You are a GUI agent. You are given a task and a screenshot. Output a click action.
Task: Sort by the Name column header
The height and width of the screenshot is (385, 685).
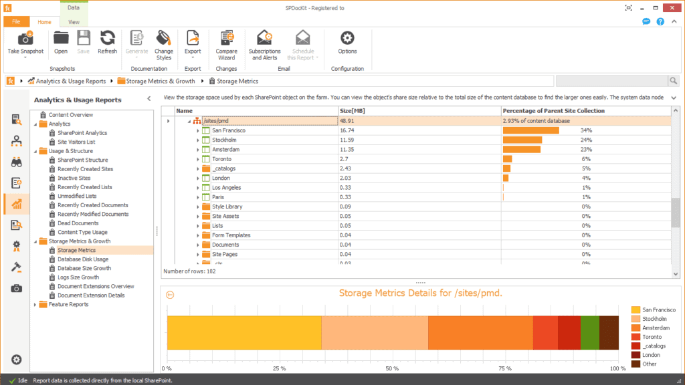pos(256,111)
